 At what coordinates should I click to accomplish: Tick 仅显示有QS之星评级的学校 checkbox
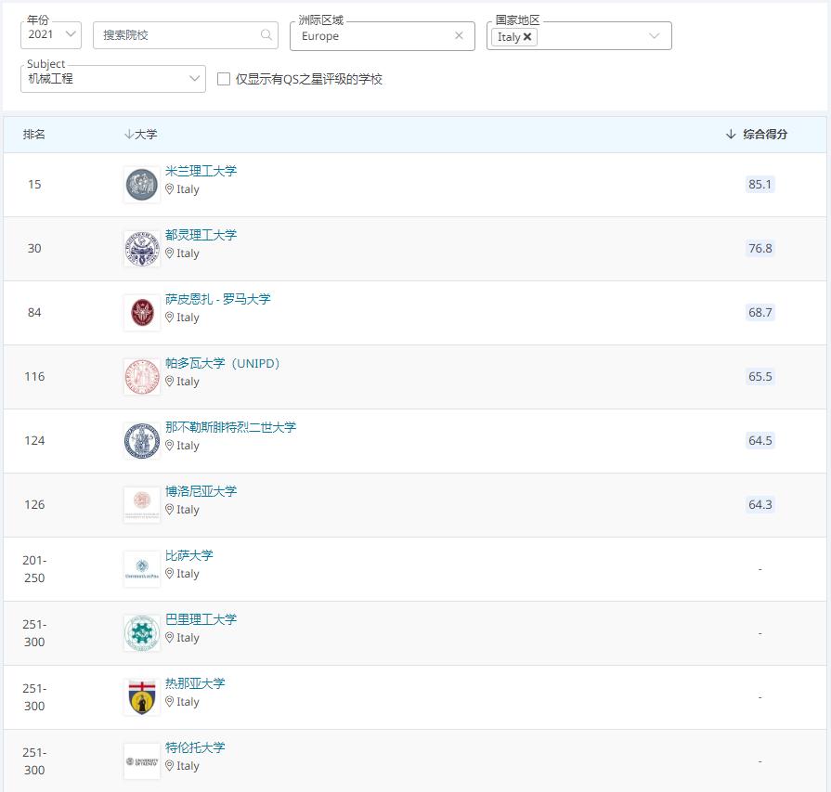[224, 79]
